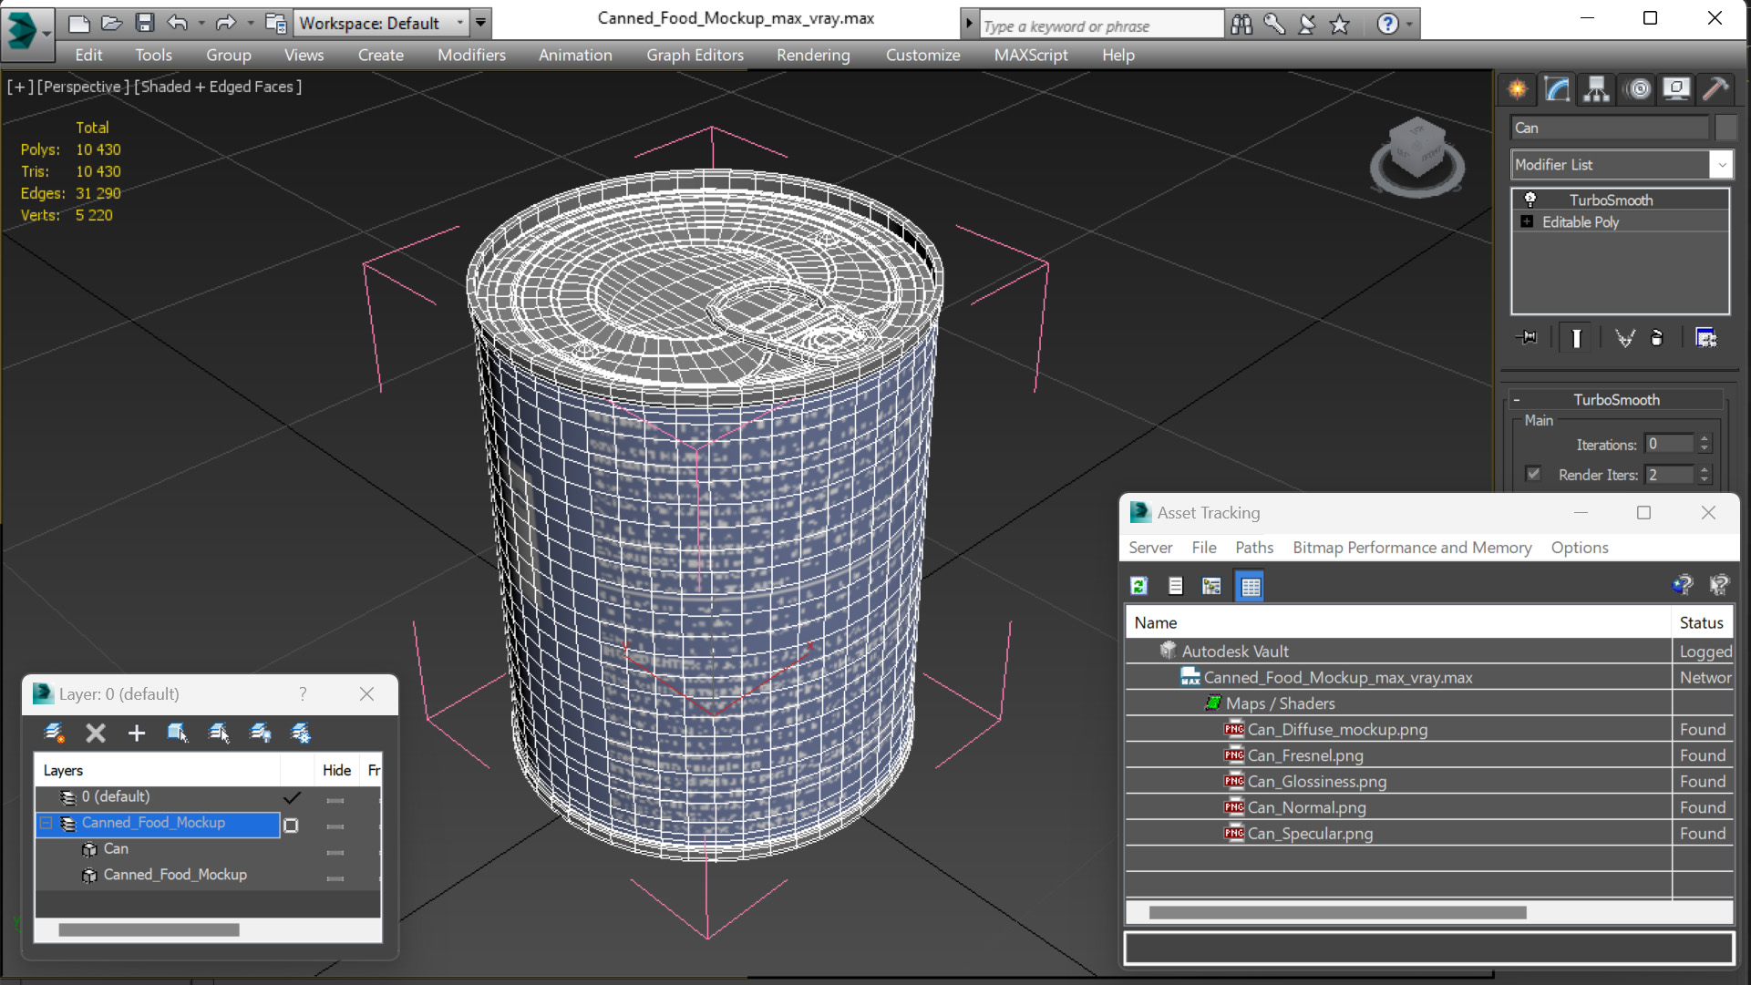The width and height of the screenshot is (1751, 985).
Task: Open the quick access toolbar dropdown arrow
Action: tap(480, 23)
